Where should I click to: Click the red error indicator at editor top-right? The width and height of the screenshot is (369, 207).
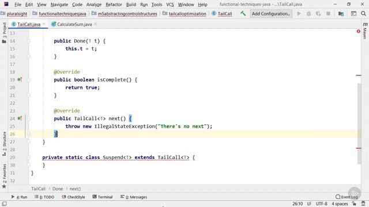[359, 31]
